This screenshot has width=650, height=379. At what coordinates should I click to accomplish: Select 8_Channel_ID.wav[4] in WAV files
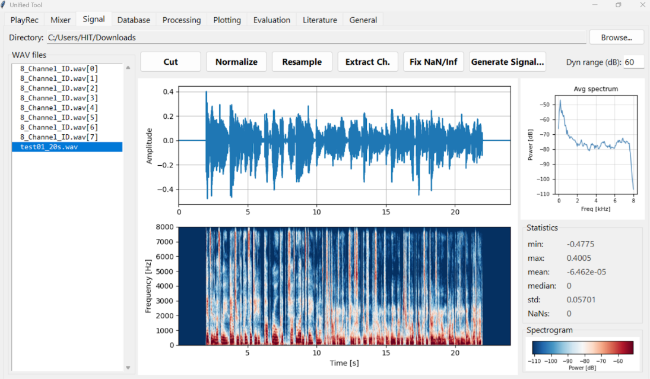(67, 108)
